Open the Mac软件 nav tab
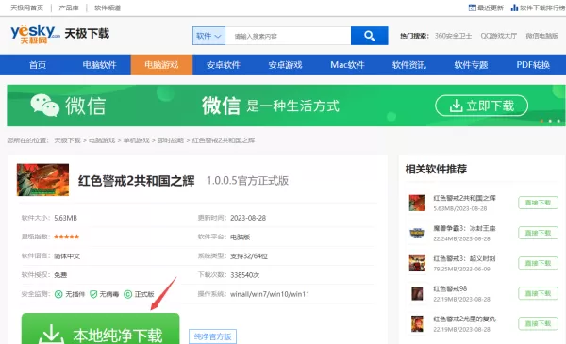The width and height of the screenshot is (566, 344). point(347,65)
